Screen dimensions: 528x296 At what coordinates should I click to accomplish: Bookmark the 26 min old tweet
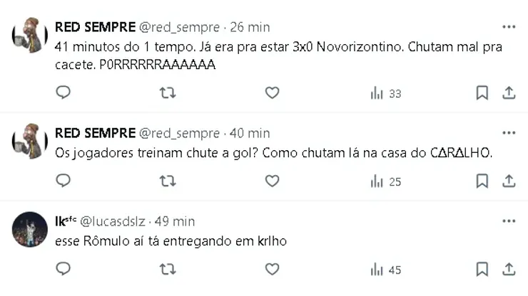point(482,93)
